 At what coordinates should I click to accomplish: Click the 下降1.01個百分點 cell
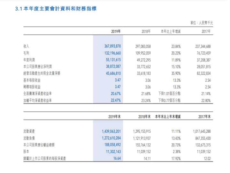(x=169, y=94)
